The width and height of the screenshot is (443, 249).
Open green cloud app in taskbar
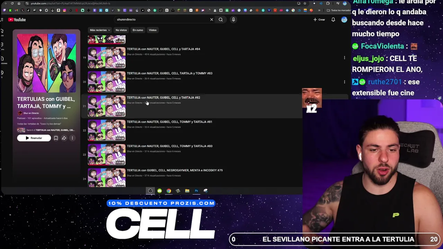(160, 191)
